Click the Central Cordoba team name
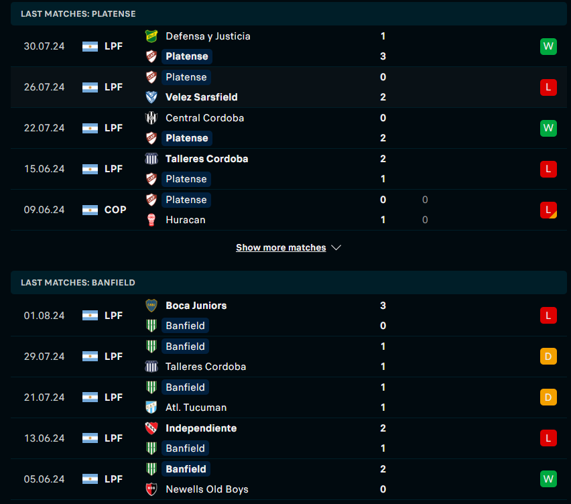 click(x=204, y=118)
